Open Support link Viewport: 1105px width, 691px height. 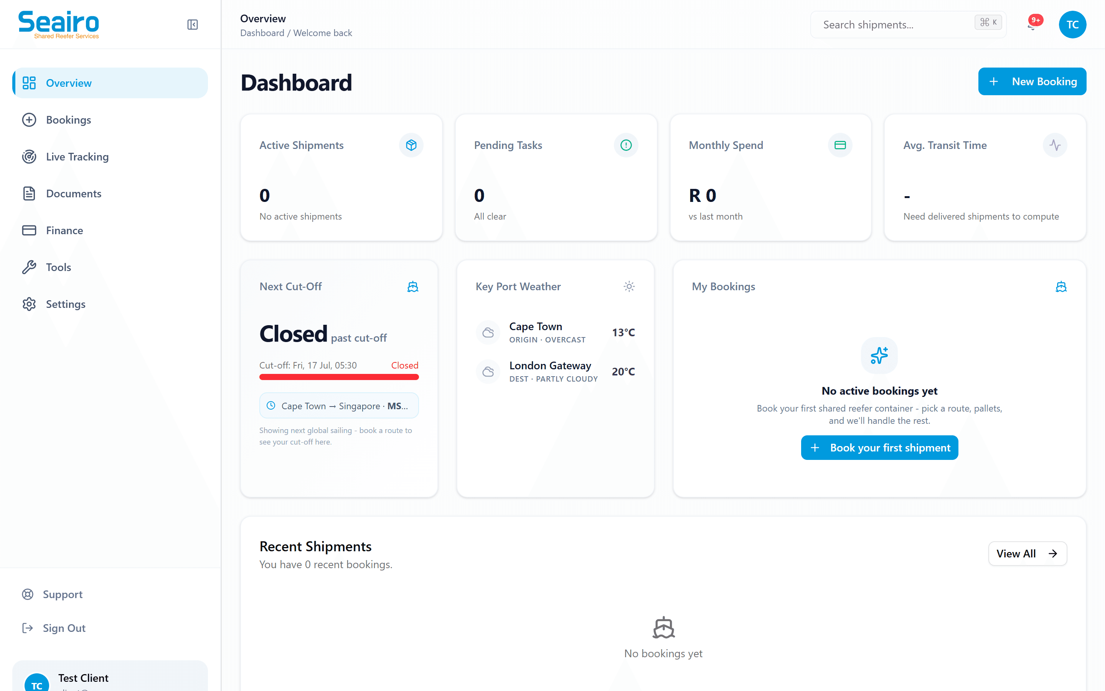pyautogui.click(x=110, y=594)
